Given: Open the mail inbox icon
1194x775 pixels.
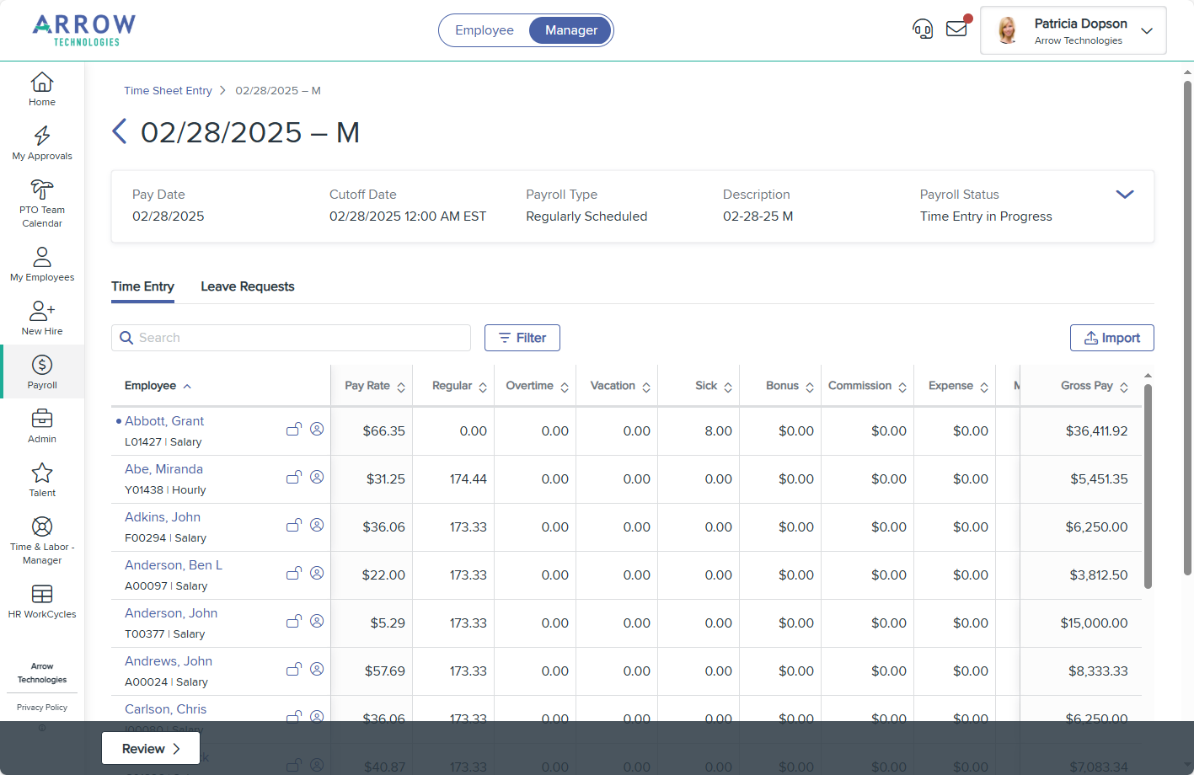Looking at the screenshot, I should [956, 29].
